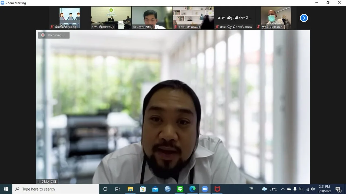Screen dimensions: 346x194
Task: Restore down the Zoom Meeting window
Action: click(328, 3)
